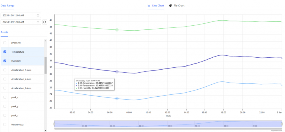Click the humidity data point marker
Viewport: 285px width, 132px height.
pyautogui.click(x=117, y=30)
